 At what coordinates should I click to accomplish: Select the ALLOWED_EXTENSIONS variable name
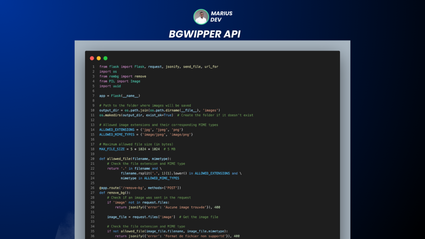117,130
